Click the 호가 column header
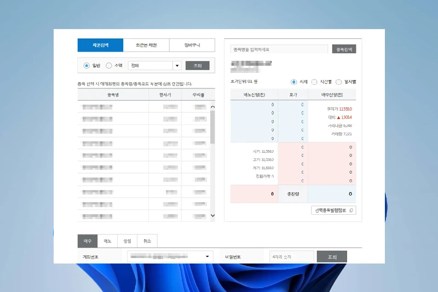The image size is (438, 292). pyautogui.click(x=293, y=95)
